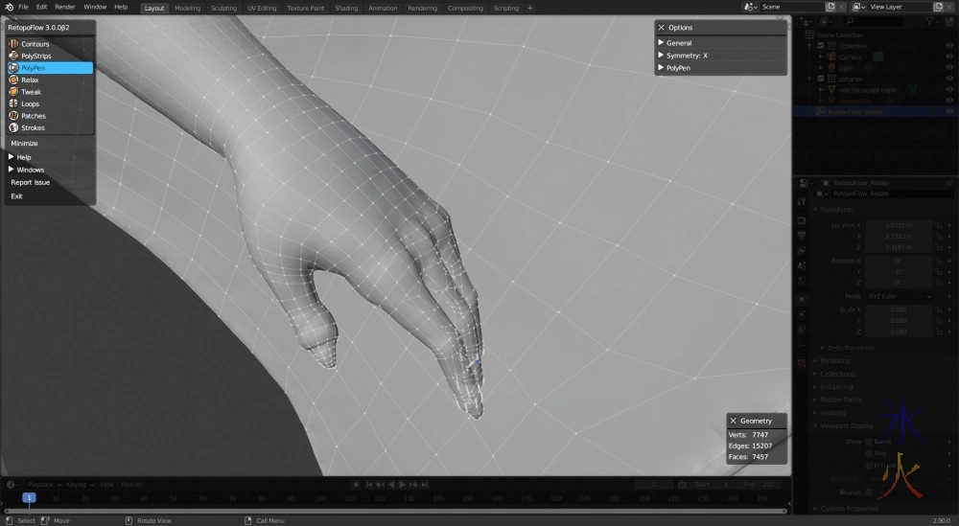Select the PolyStrips tool
The width and height of the screenshot is (959, 526).
coord(35,57)
